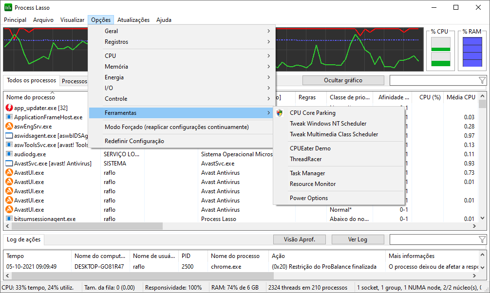Toggle Modo Forçado option
Image resolution: width=490 pixels, height=293 pixels.
176,127
